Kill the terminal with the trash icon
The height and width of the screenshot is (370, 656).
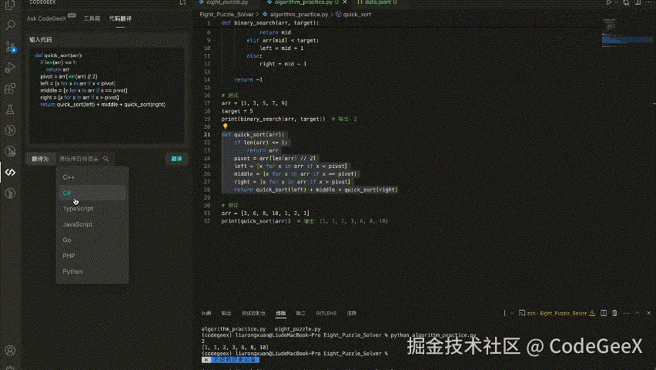614,313
